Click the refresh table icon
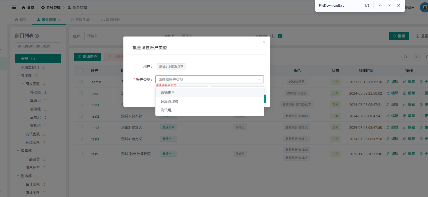The height and width of the screenshot is (197, 428). point(405,57)
